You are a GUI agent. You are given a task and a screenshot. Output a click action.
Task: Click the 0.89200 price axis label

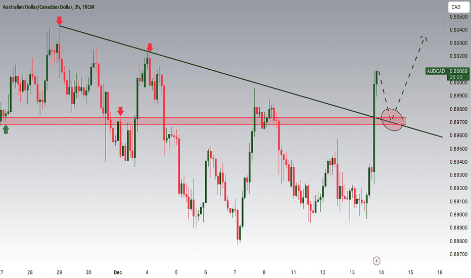click(x=458, y=188)
